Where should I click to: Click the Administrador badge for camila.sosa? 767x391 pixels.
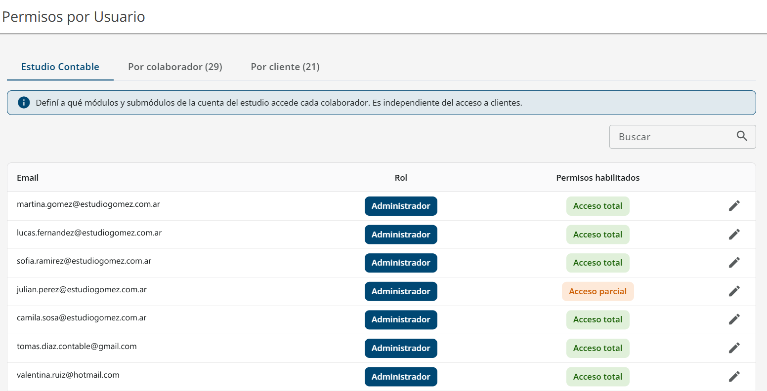click(401, 319)
